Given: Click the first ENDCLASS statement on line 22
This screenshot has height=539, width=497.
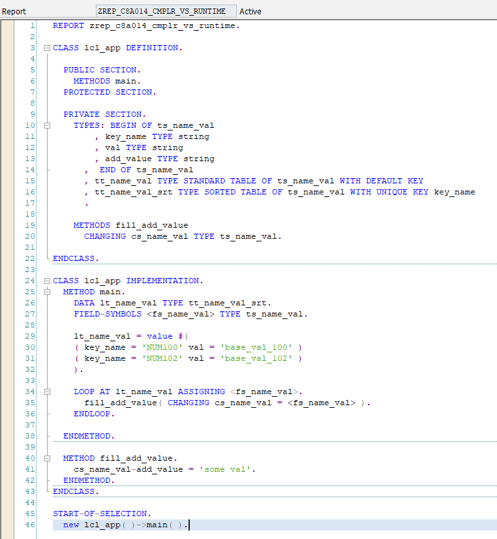Looking at the screenshot, I should coord(76,258).
